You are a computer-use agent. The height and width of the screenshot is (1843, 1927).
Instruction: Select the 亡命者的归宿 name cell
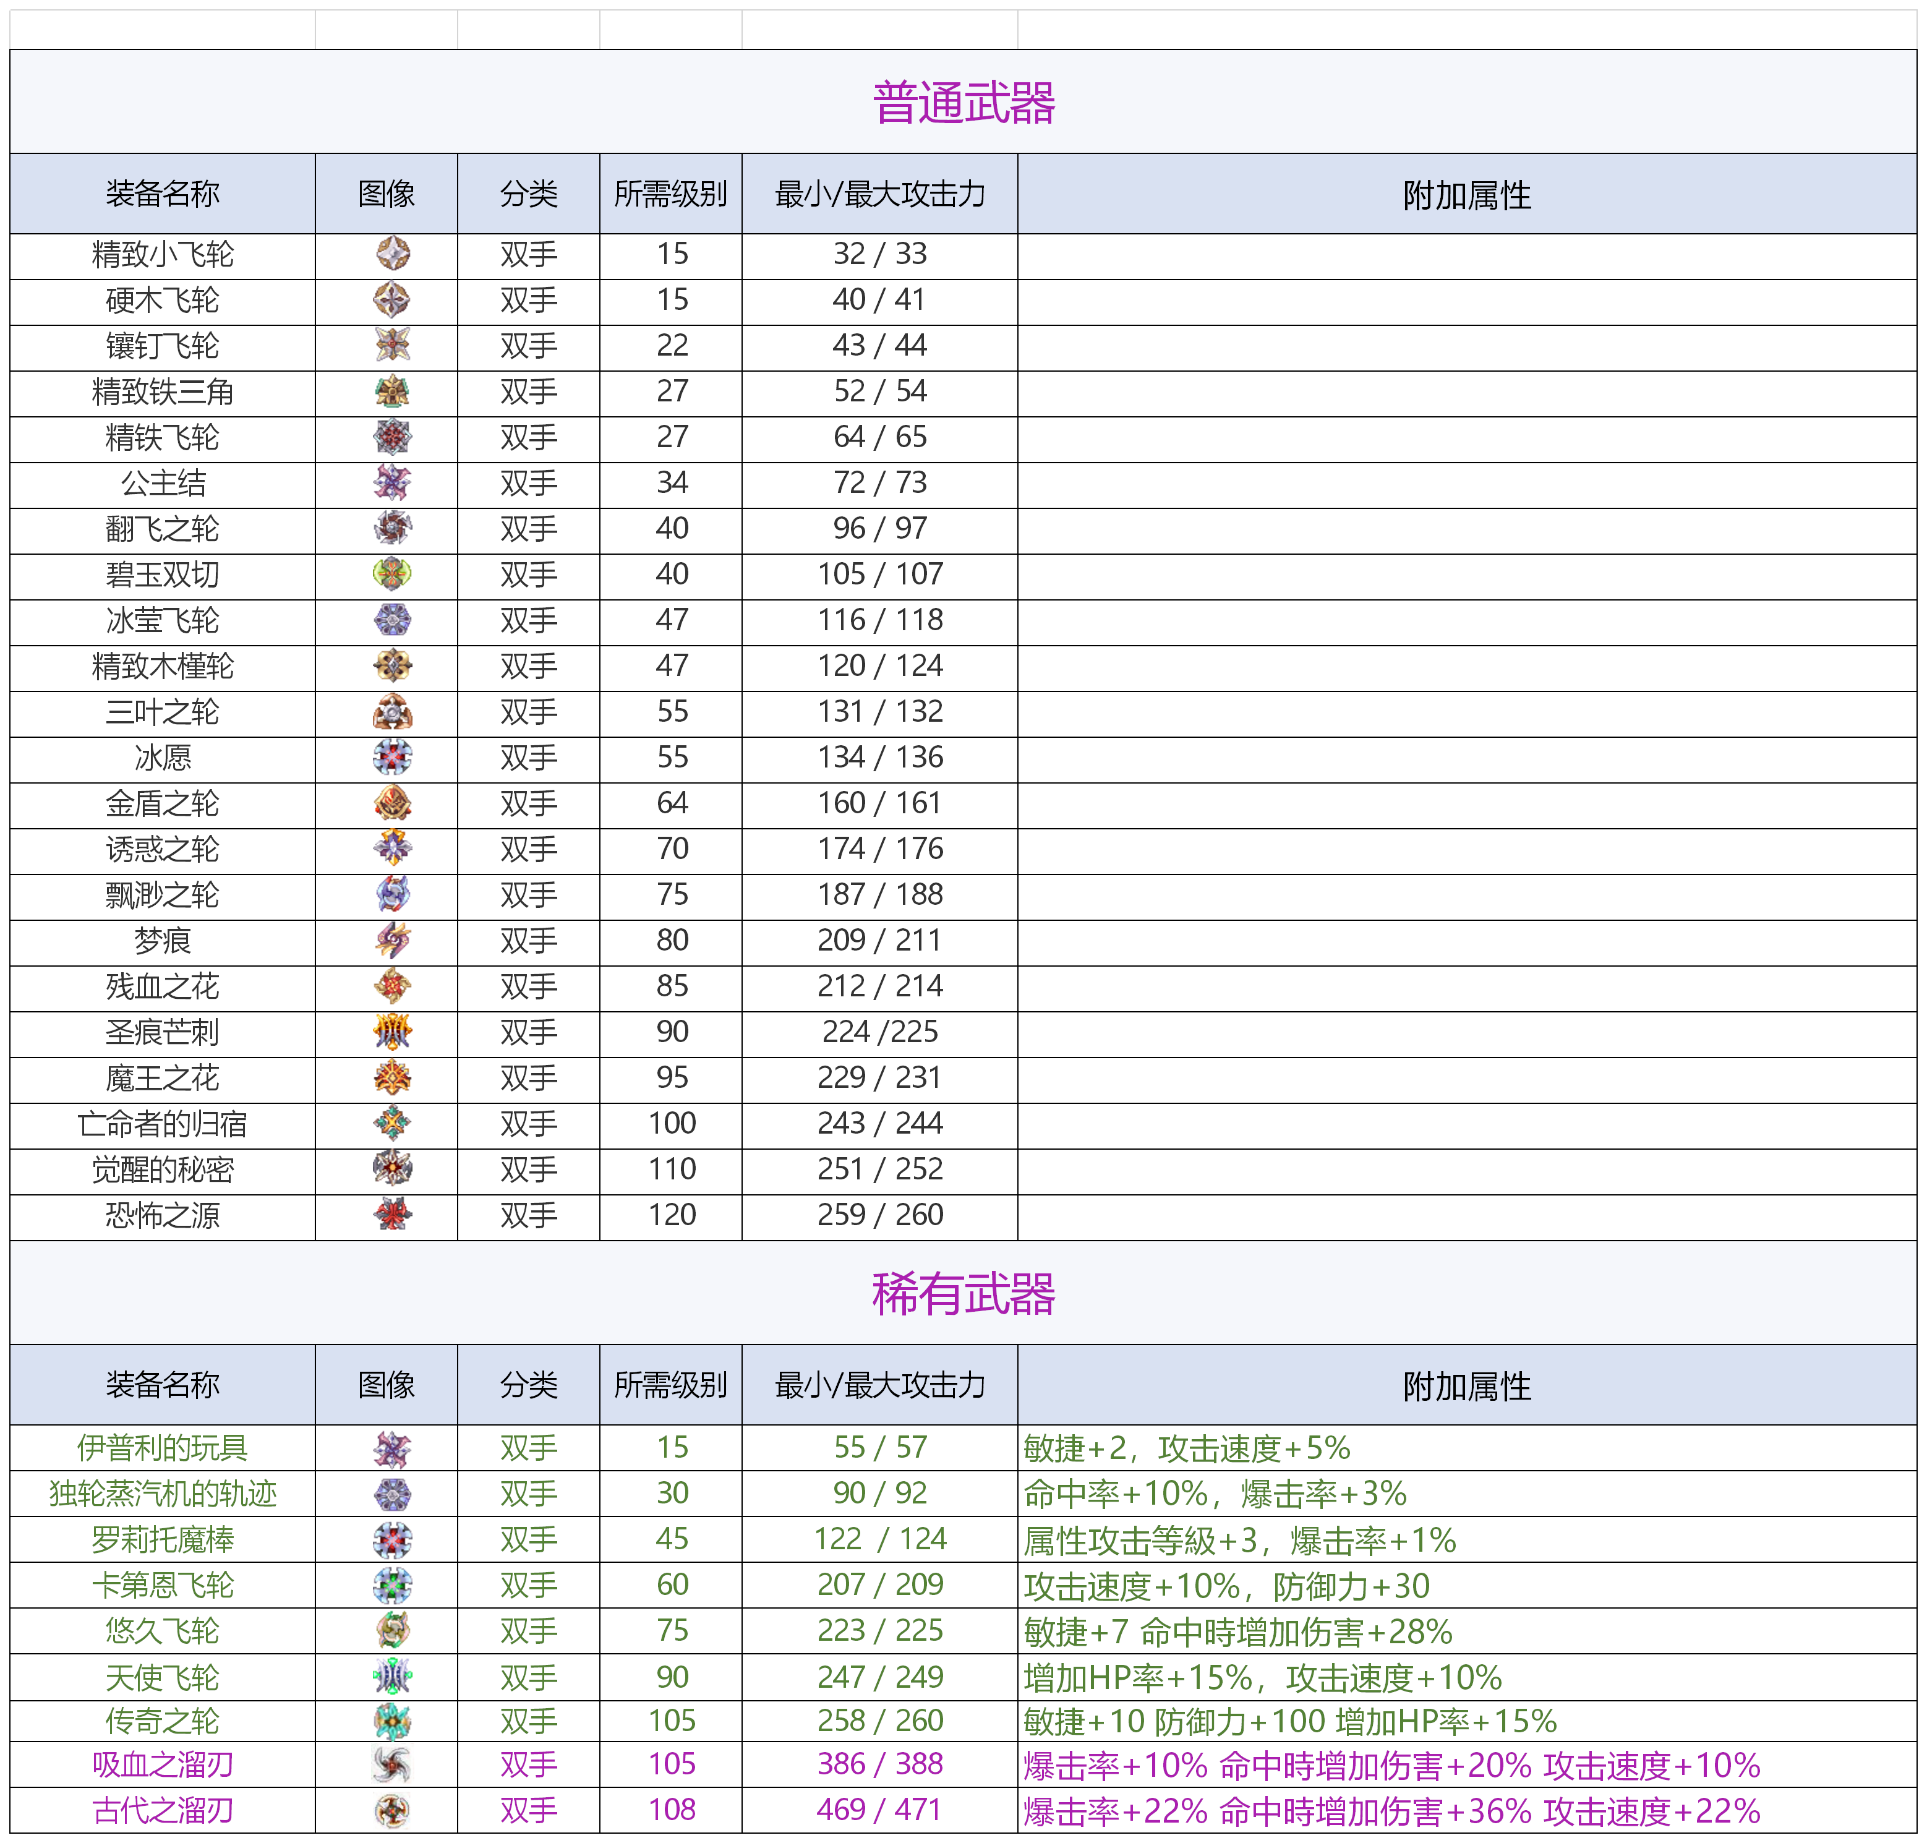tap(162, 1124)
